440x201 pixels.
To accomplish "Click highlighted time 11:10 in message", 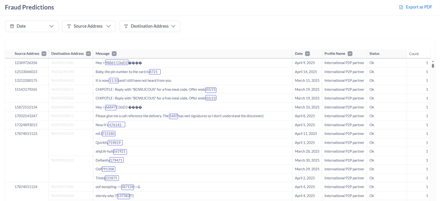I will (x=113, y=80).
